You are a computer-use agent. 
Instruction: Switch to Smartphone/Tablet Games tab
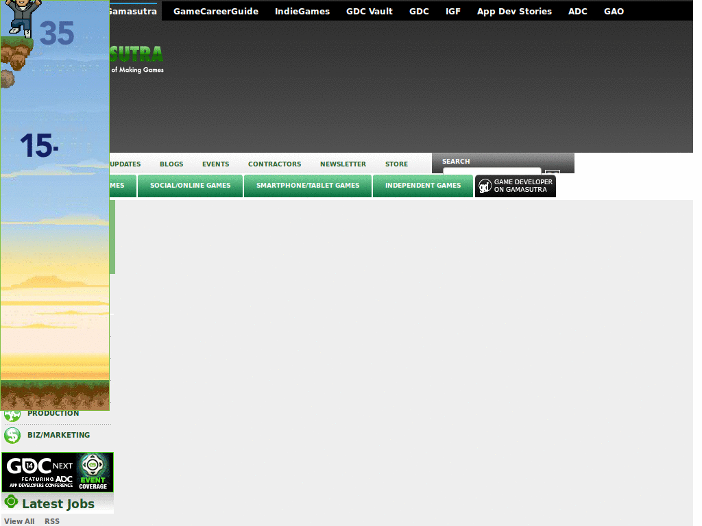click(308, 186)
